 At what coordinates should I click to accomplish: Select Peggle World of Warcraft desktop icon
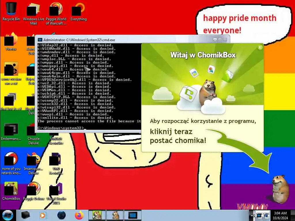56,13
